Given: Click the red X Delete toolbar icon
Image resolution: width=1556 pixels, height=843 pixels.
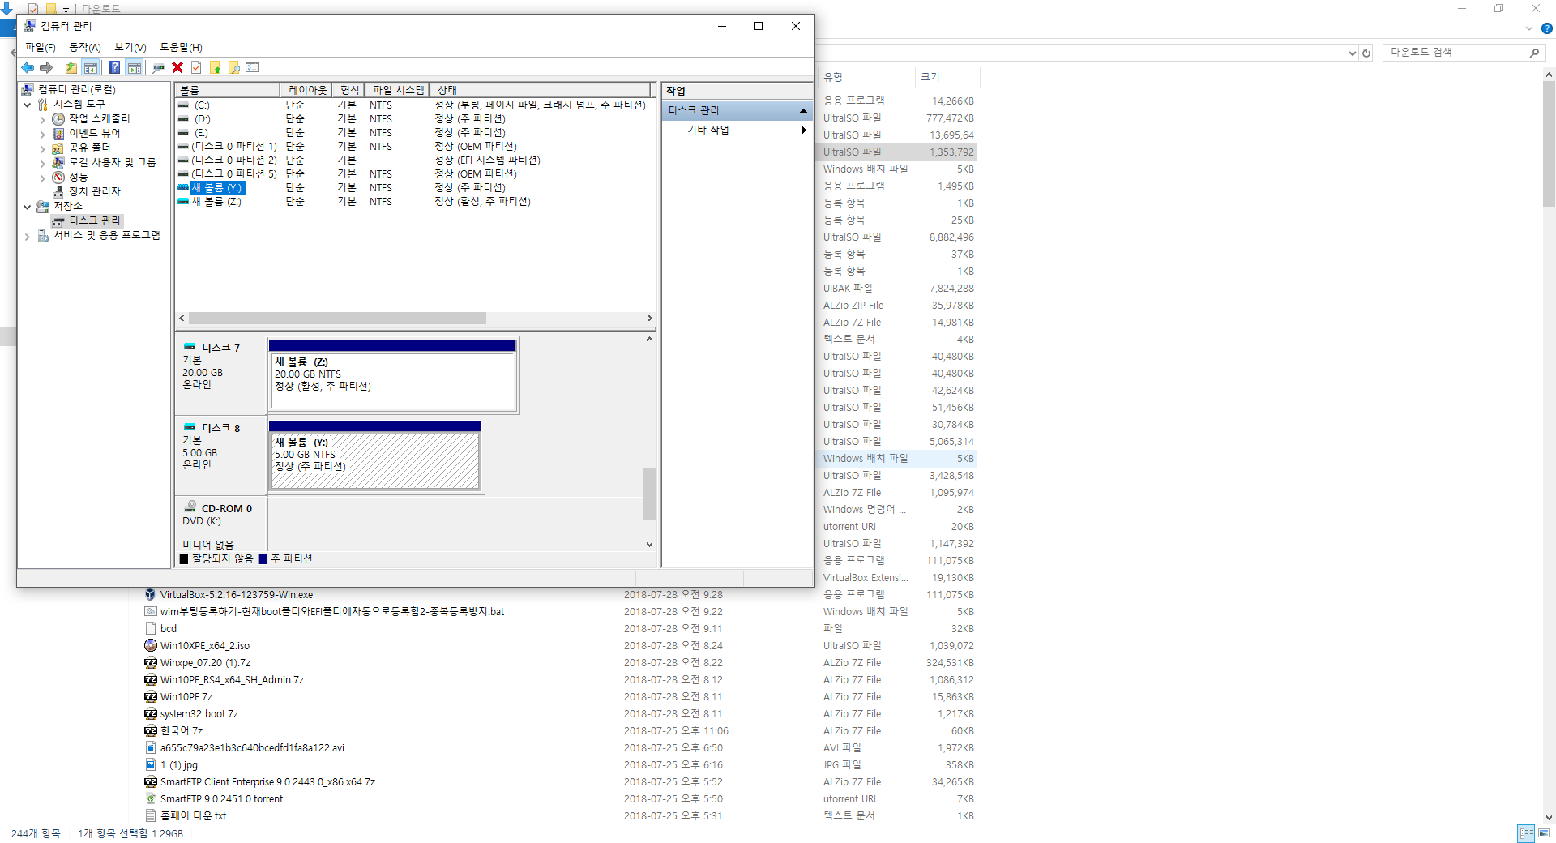Looking at the screenshot, I should (177, 68).
